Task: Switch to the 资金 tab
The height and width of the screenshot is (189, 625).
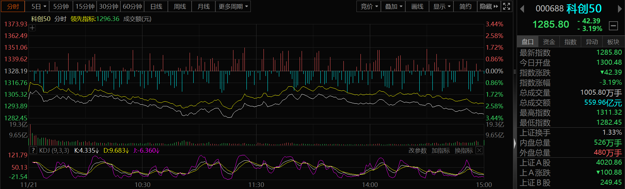Action: click(x=549, y=42)
